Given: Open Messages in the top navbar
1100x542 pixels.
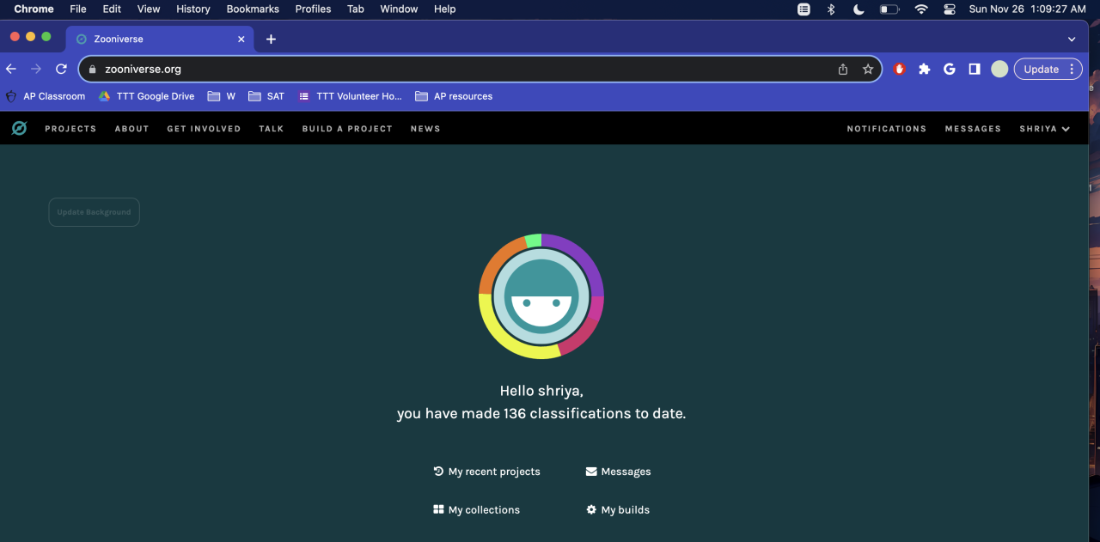Looking at the screenshot, I should (x=973, y=129).
